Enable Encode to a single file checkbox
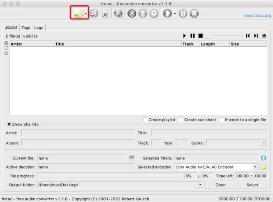 pyautogui.click(x=222, y=120)
